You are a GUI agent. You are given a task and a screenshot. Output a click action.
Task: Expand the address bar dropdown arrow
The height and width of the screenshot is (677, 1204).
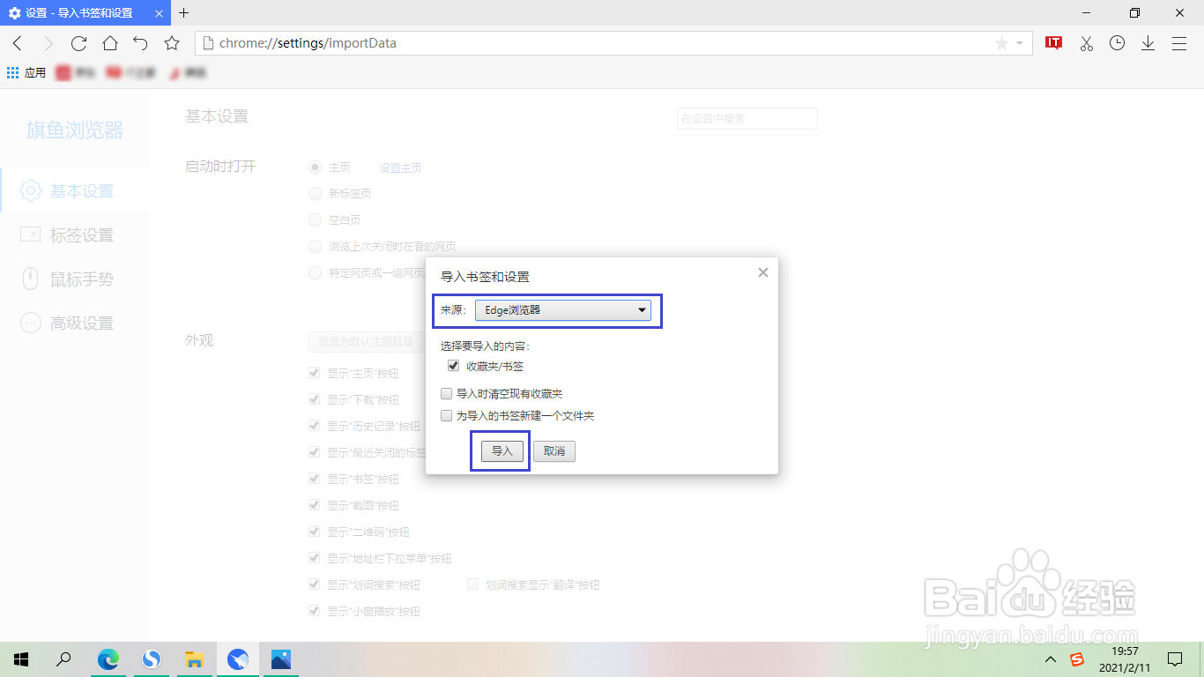[1020, 43]
